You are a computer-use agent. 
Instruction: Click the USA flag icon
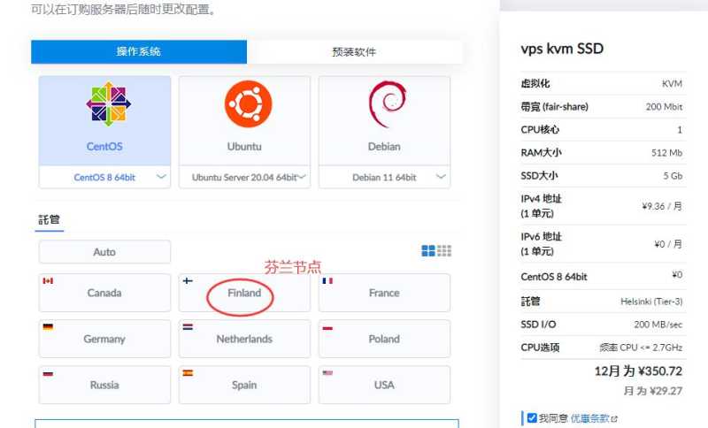327,373
